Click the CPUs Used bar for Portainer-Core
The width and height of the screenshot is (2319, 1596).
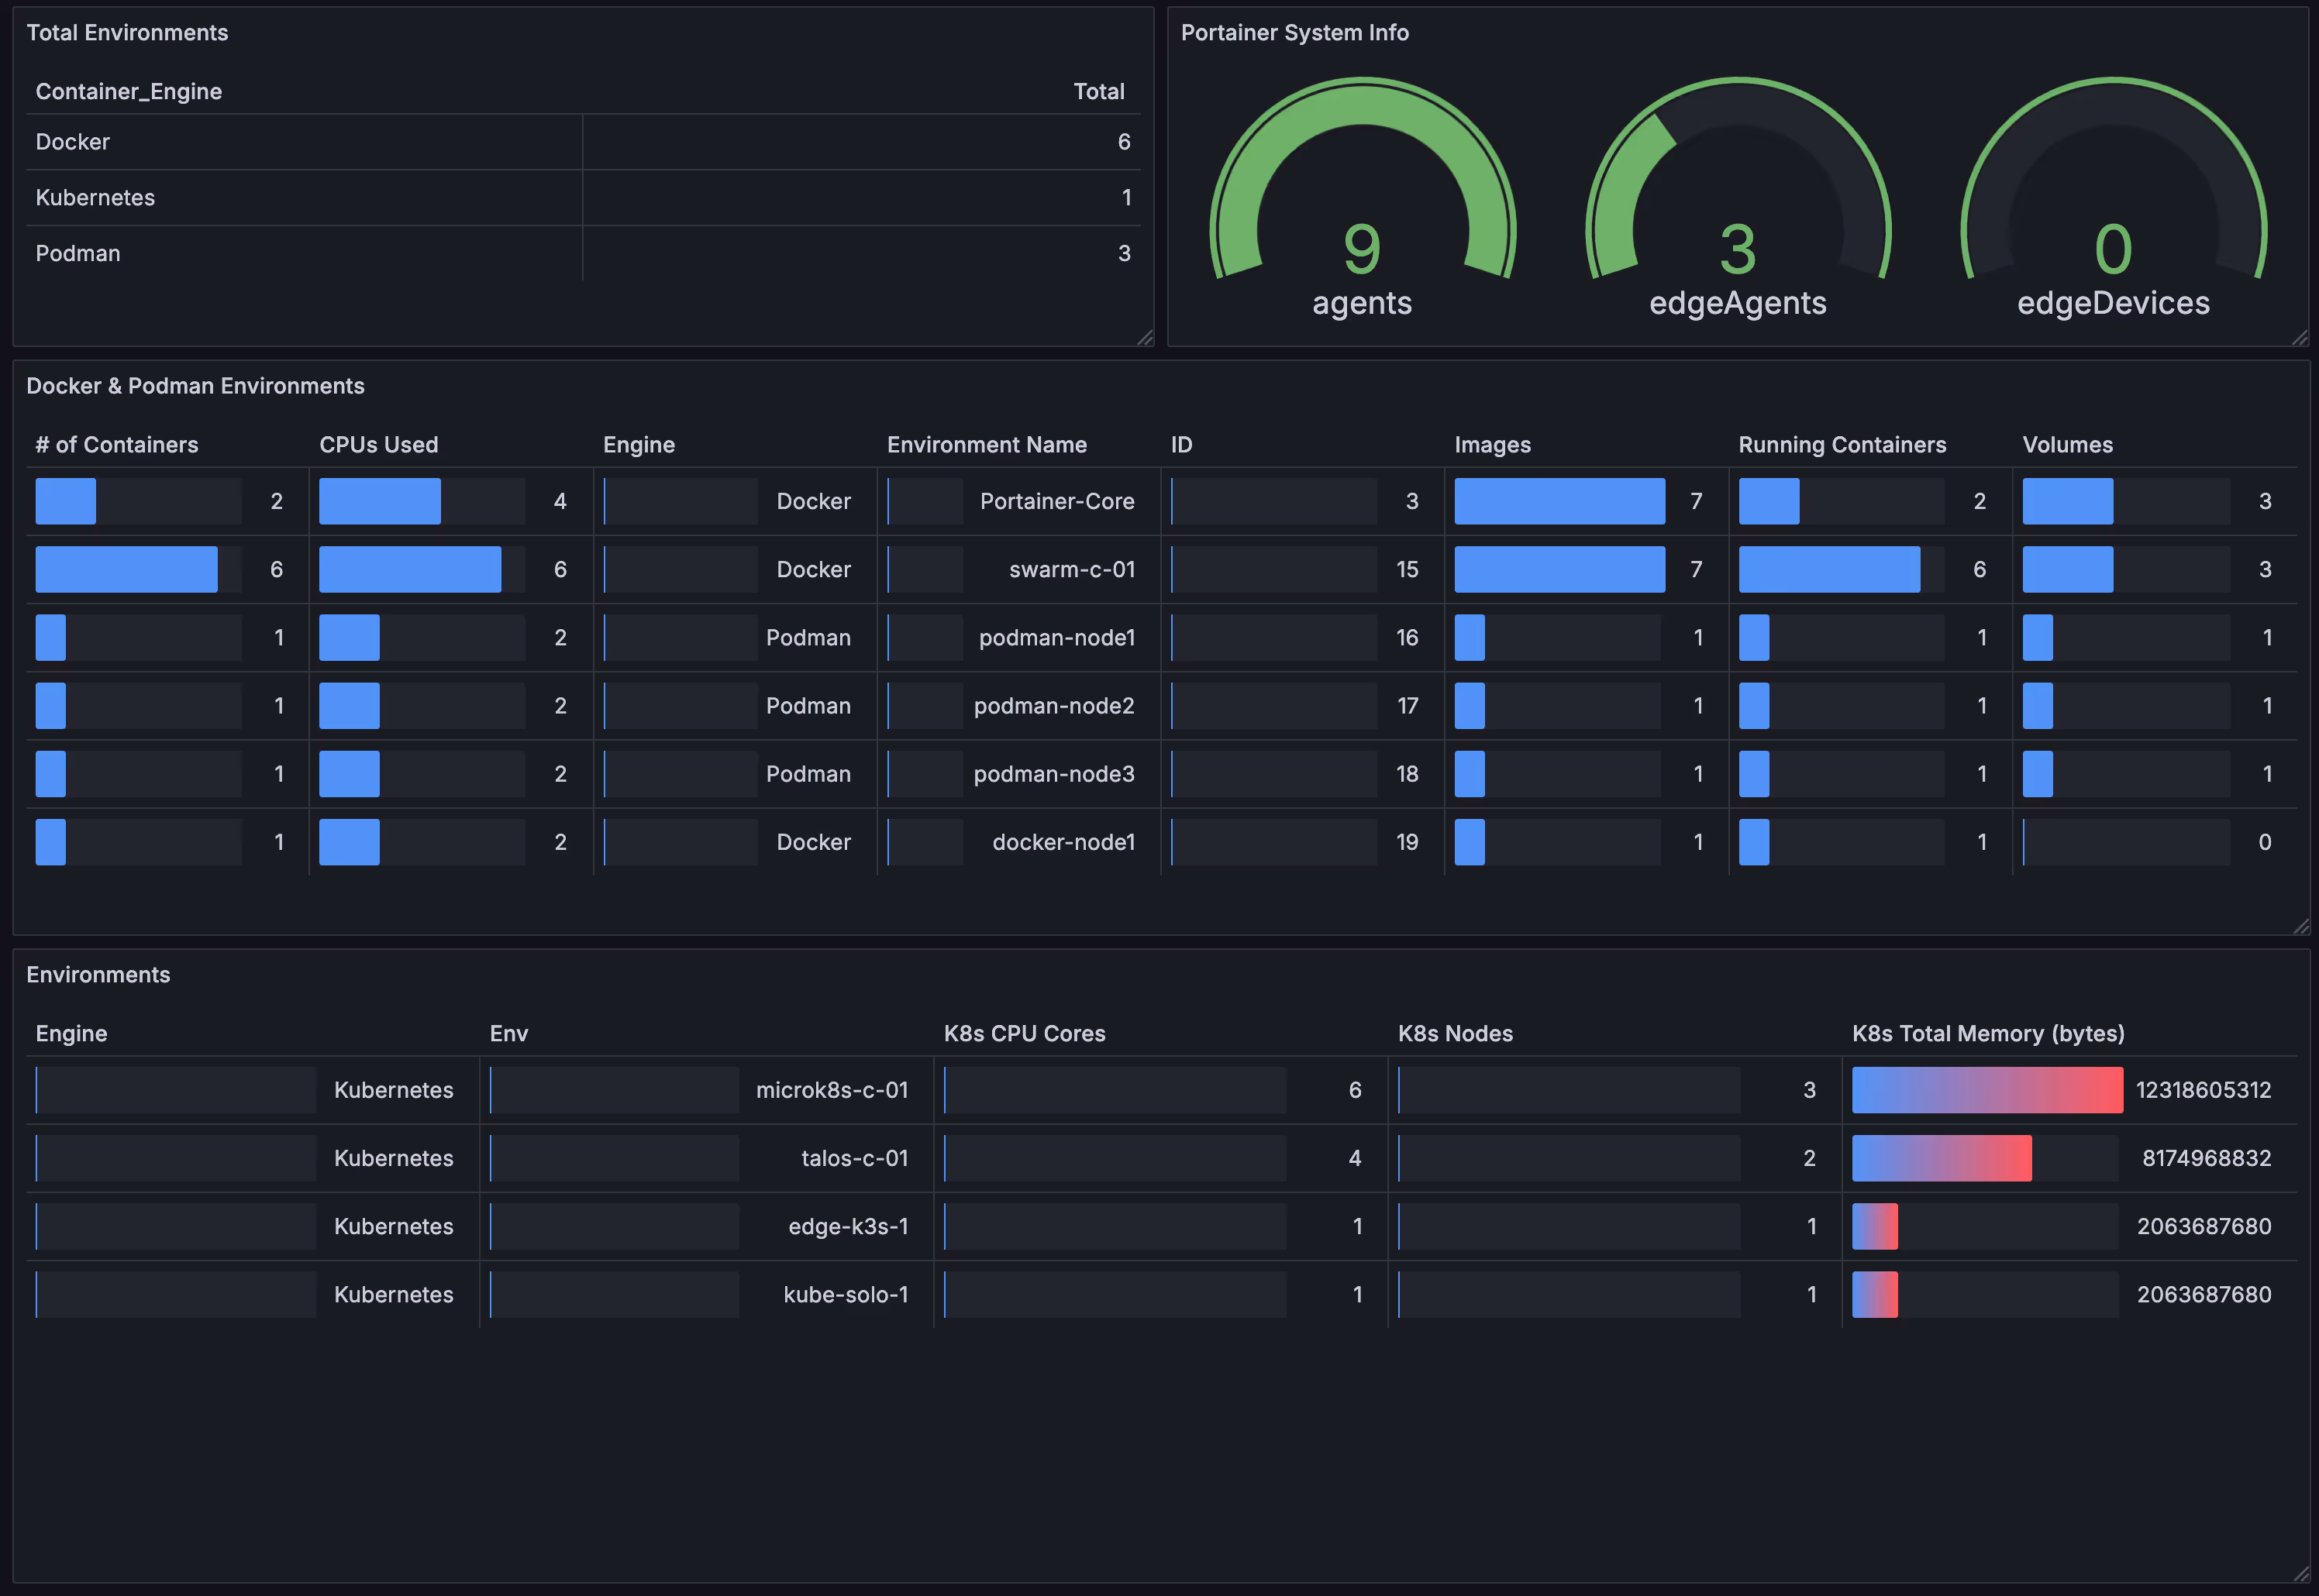click(x=379, y=501)
